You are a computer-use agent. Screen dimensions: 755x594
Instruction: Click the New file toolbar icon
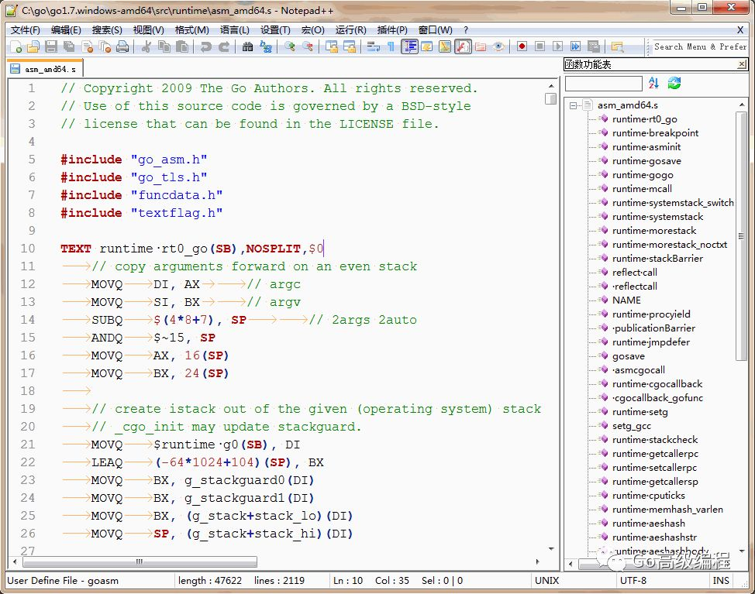(x=16, y=47)
